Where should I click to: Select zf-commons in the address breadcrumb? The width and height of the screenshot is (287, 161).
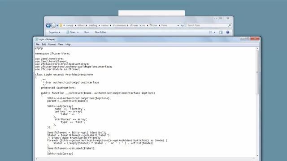(x=119, y=25)
